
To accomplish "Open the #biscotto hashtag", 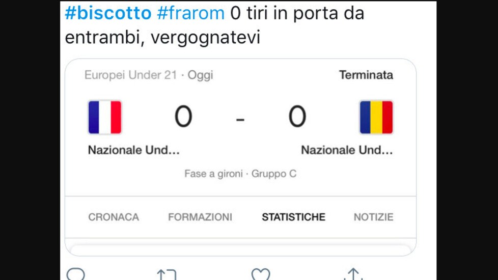I will 108,14.
